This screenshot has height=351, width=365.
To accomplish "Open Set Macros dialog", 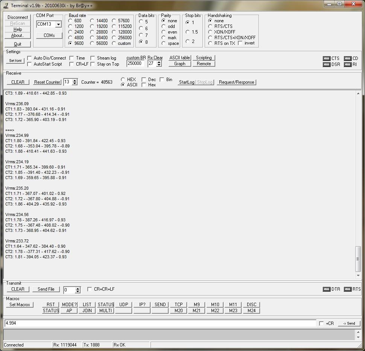I will point(20,305).
